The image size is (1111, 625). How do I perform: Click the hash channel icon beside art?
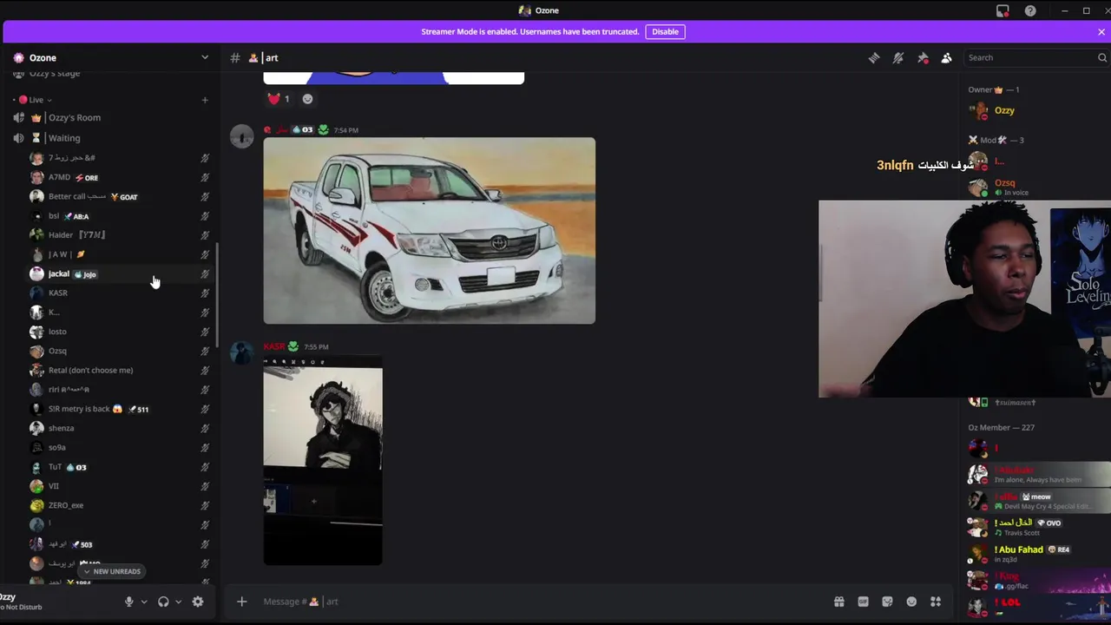coord(235,57)
